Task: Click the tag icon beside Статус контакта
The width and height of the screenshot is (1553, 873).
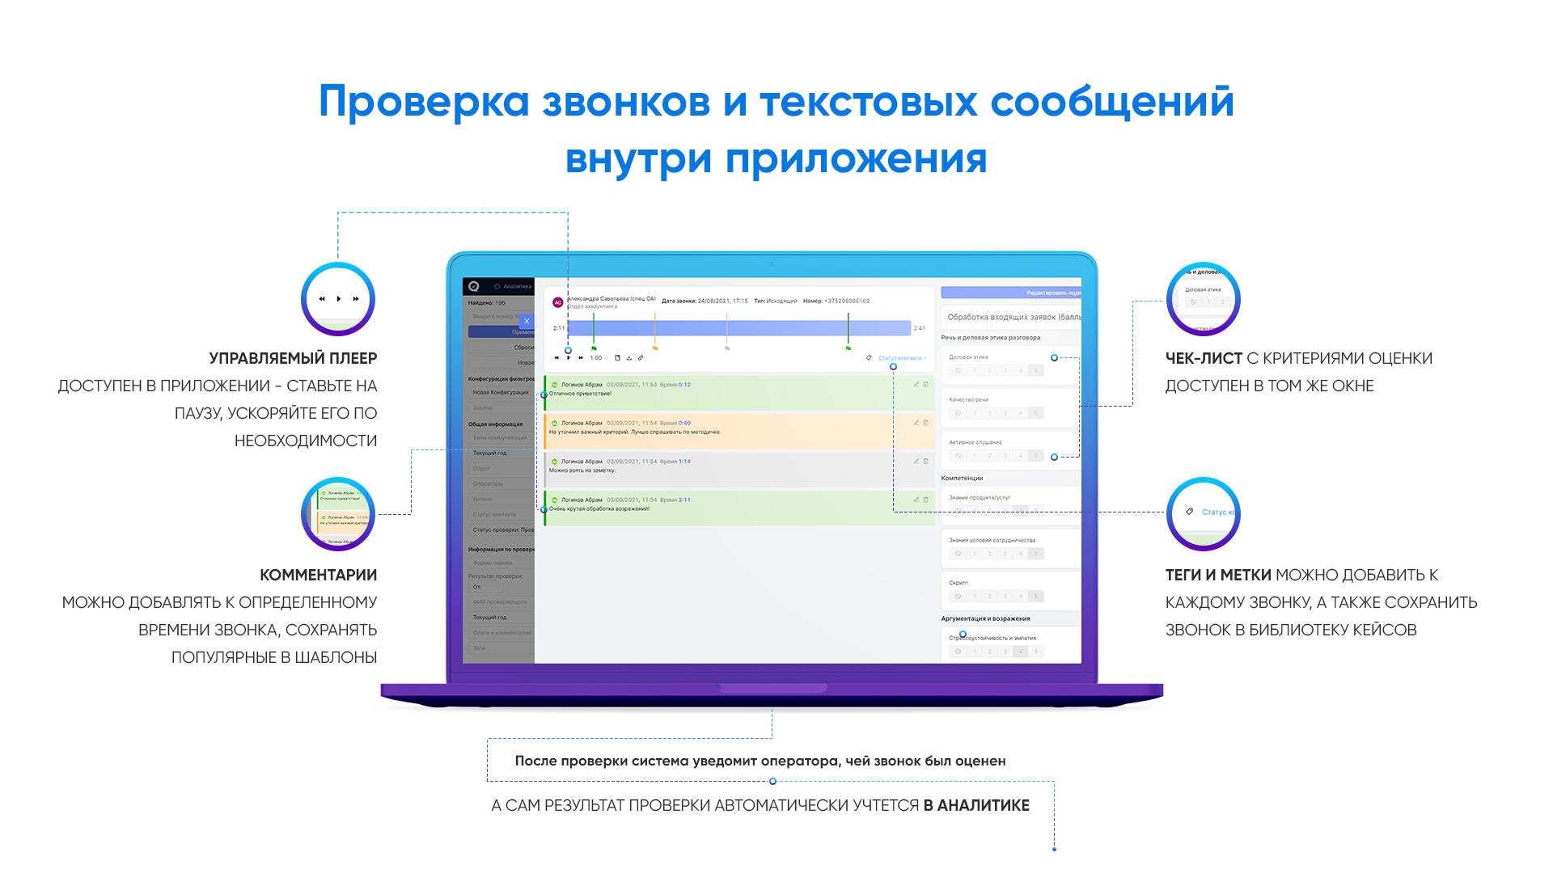Action: 869,357
